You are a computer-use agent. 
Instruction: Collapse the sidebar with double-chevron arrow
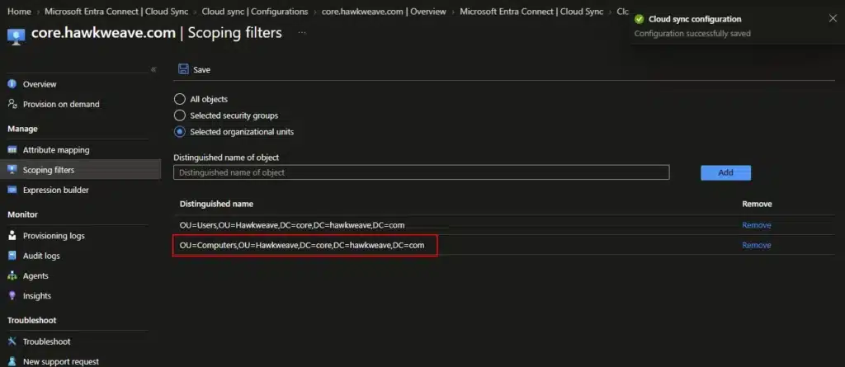coord(153,69)
